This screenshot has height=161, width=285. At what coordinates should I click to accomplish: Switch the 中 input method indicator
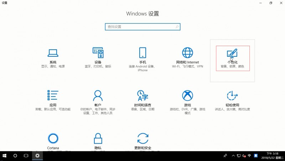coord(249,156)
